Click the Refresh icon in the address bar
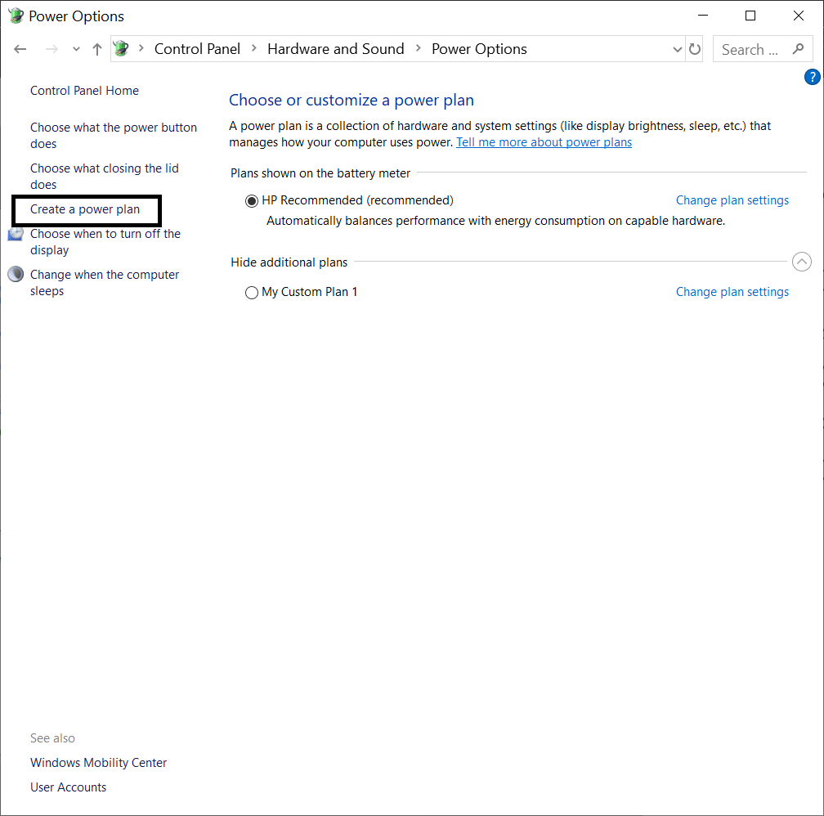This screenshot has width=824, height=816. 695,49
